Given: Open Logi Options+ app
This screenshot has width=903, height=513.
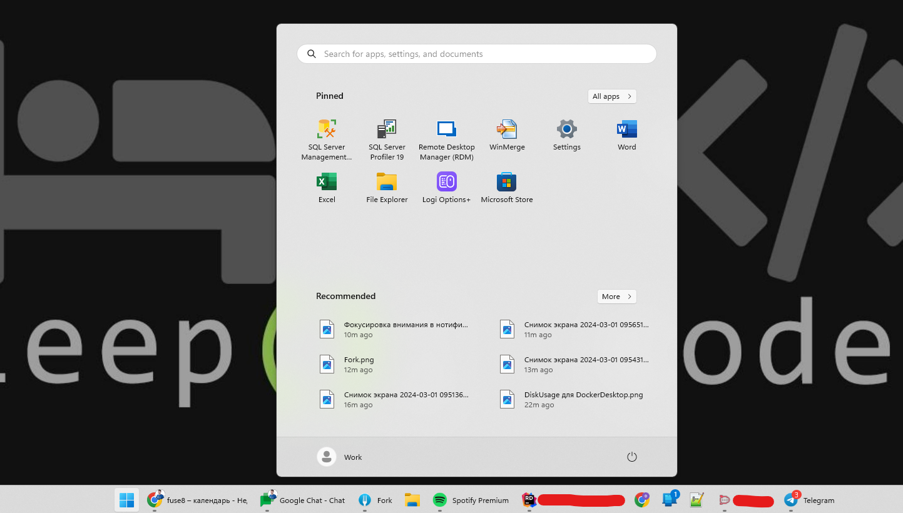Looking at the screenshot, I should 446,187.
